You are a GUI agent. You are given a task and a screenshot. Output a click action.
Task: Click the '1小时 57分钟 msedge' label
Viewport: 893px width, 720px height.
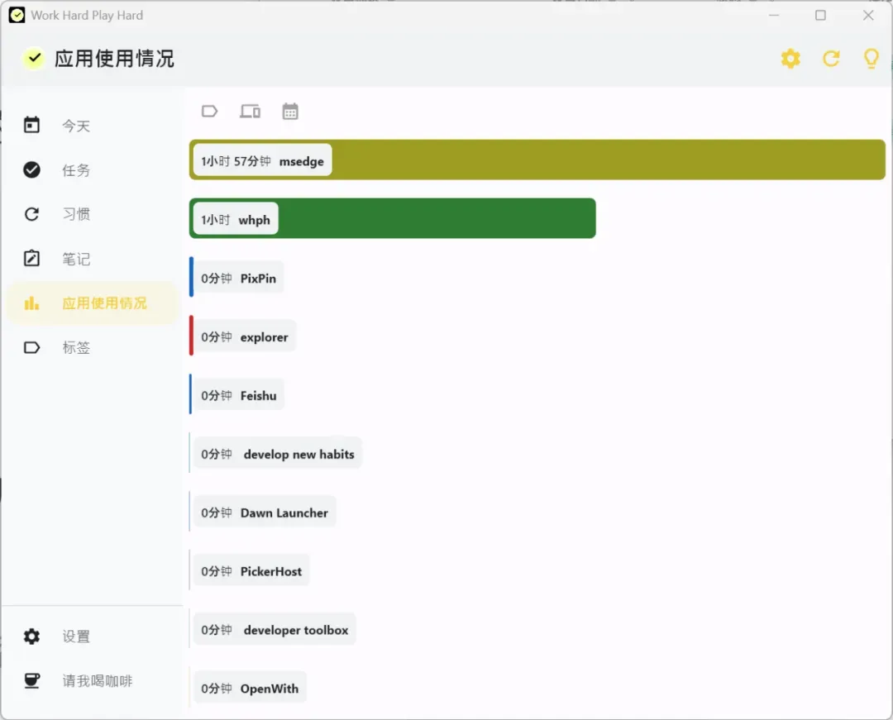tap(263, 160)
